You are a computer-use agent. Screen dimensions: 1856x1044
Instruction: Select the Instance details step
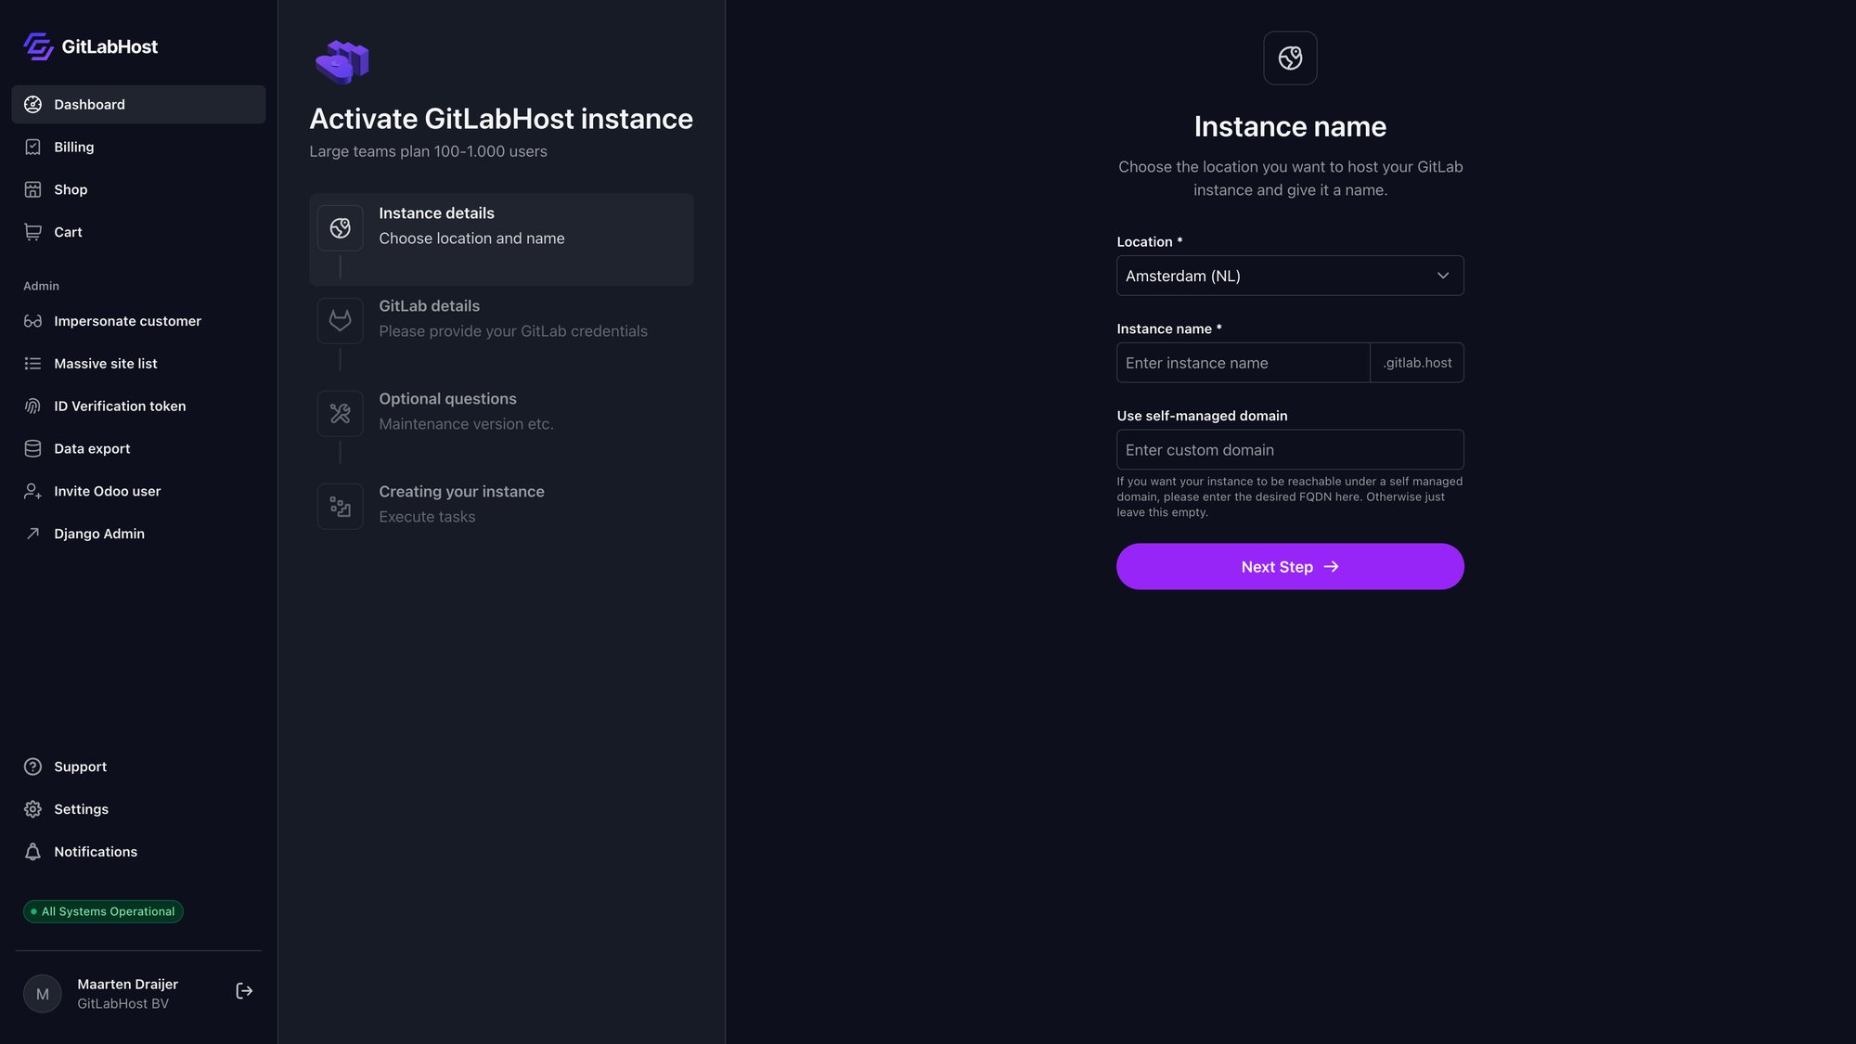(x=501, y=226)
